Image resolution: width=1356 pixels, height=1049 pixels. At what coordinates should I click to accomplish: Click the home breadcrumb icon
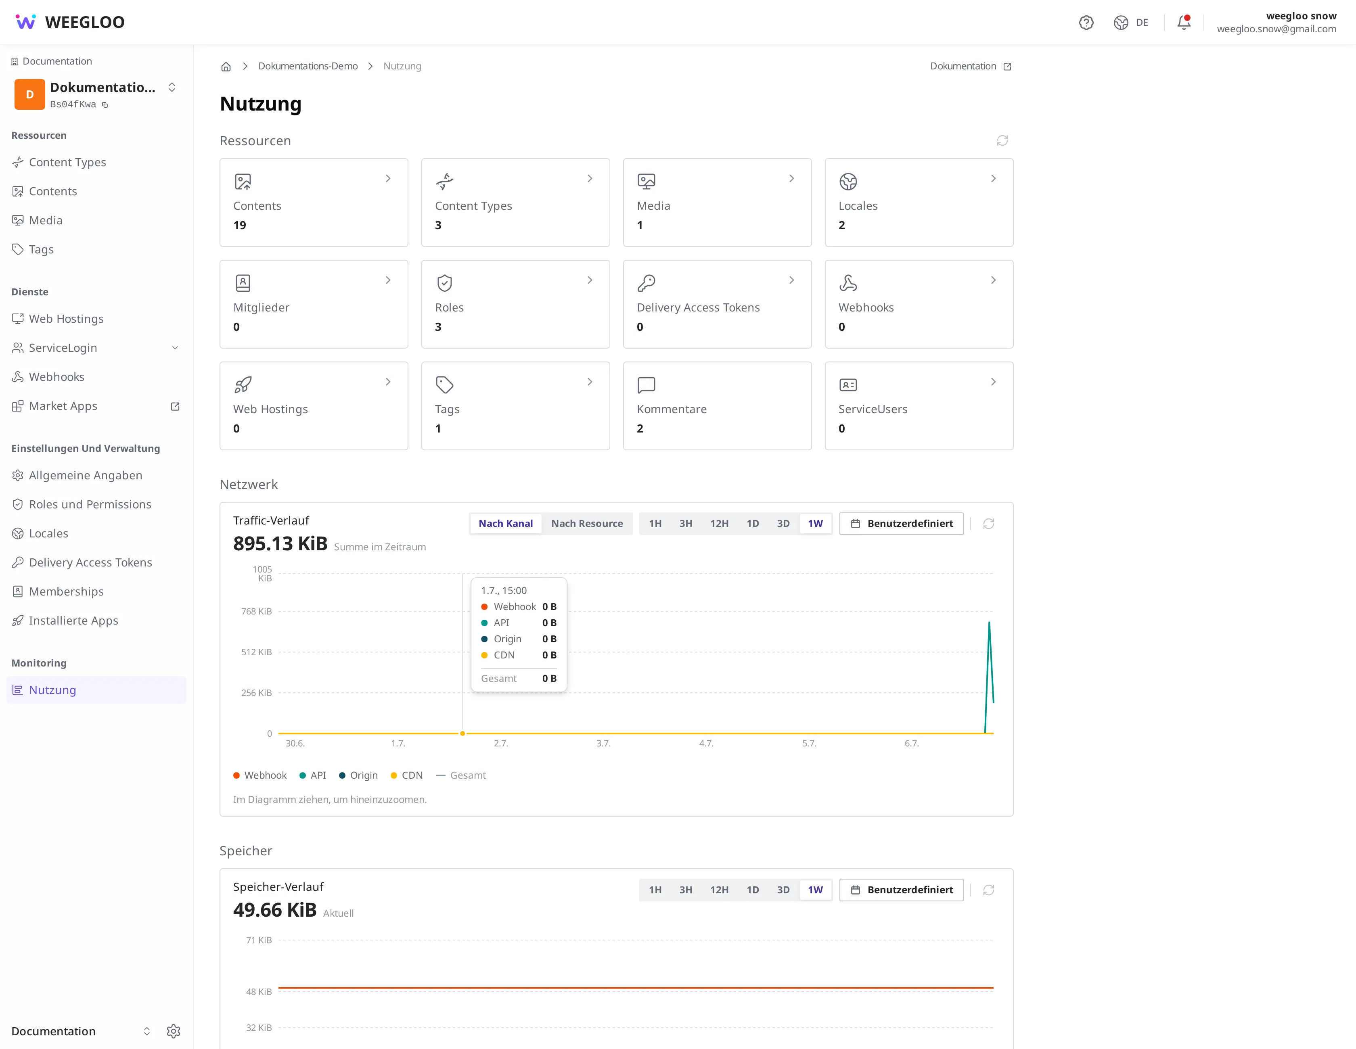point(226,67)
